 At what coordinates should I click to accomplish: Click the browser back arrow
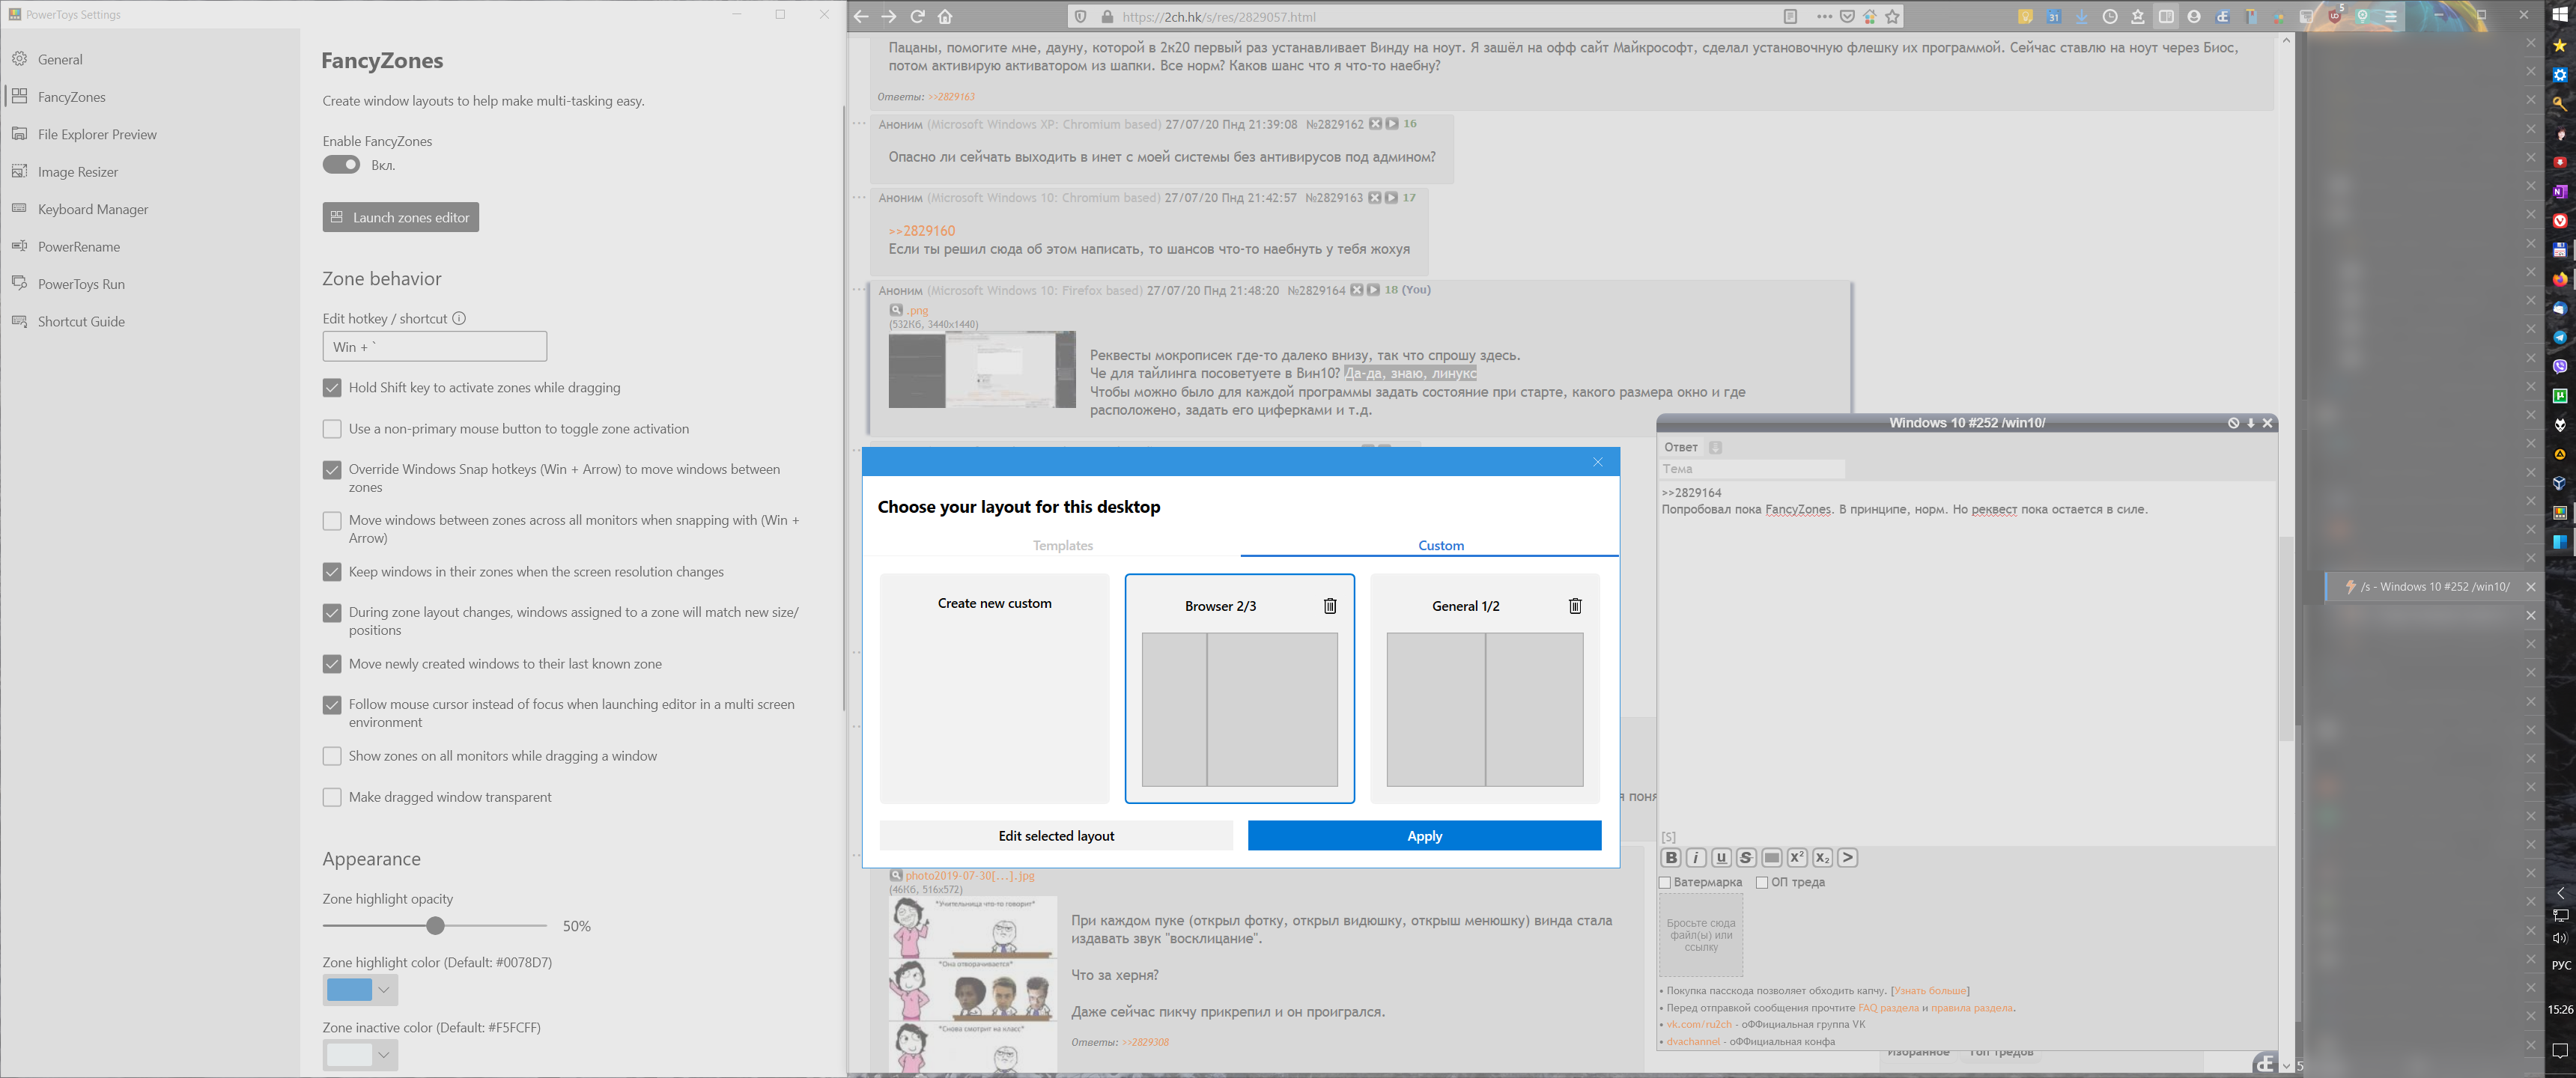click(x=861, y=16)
